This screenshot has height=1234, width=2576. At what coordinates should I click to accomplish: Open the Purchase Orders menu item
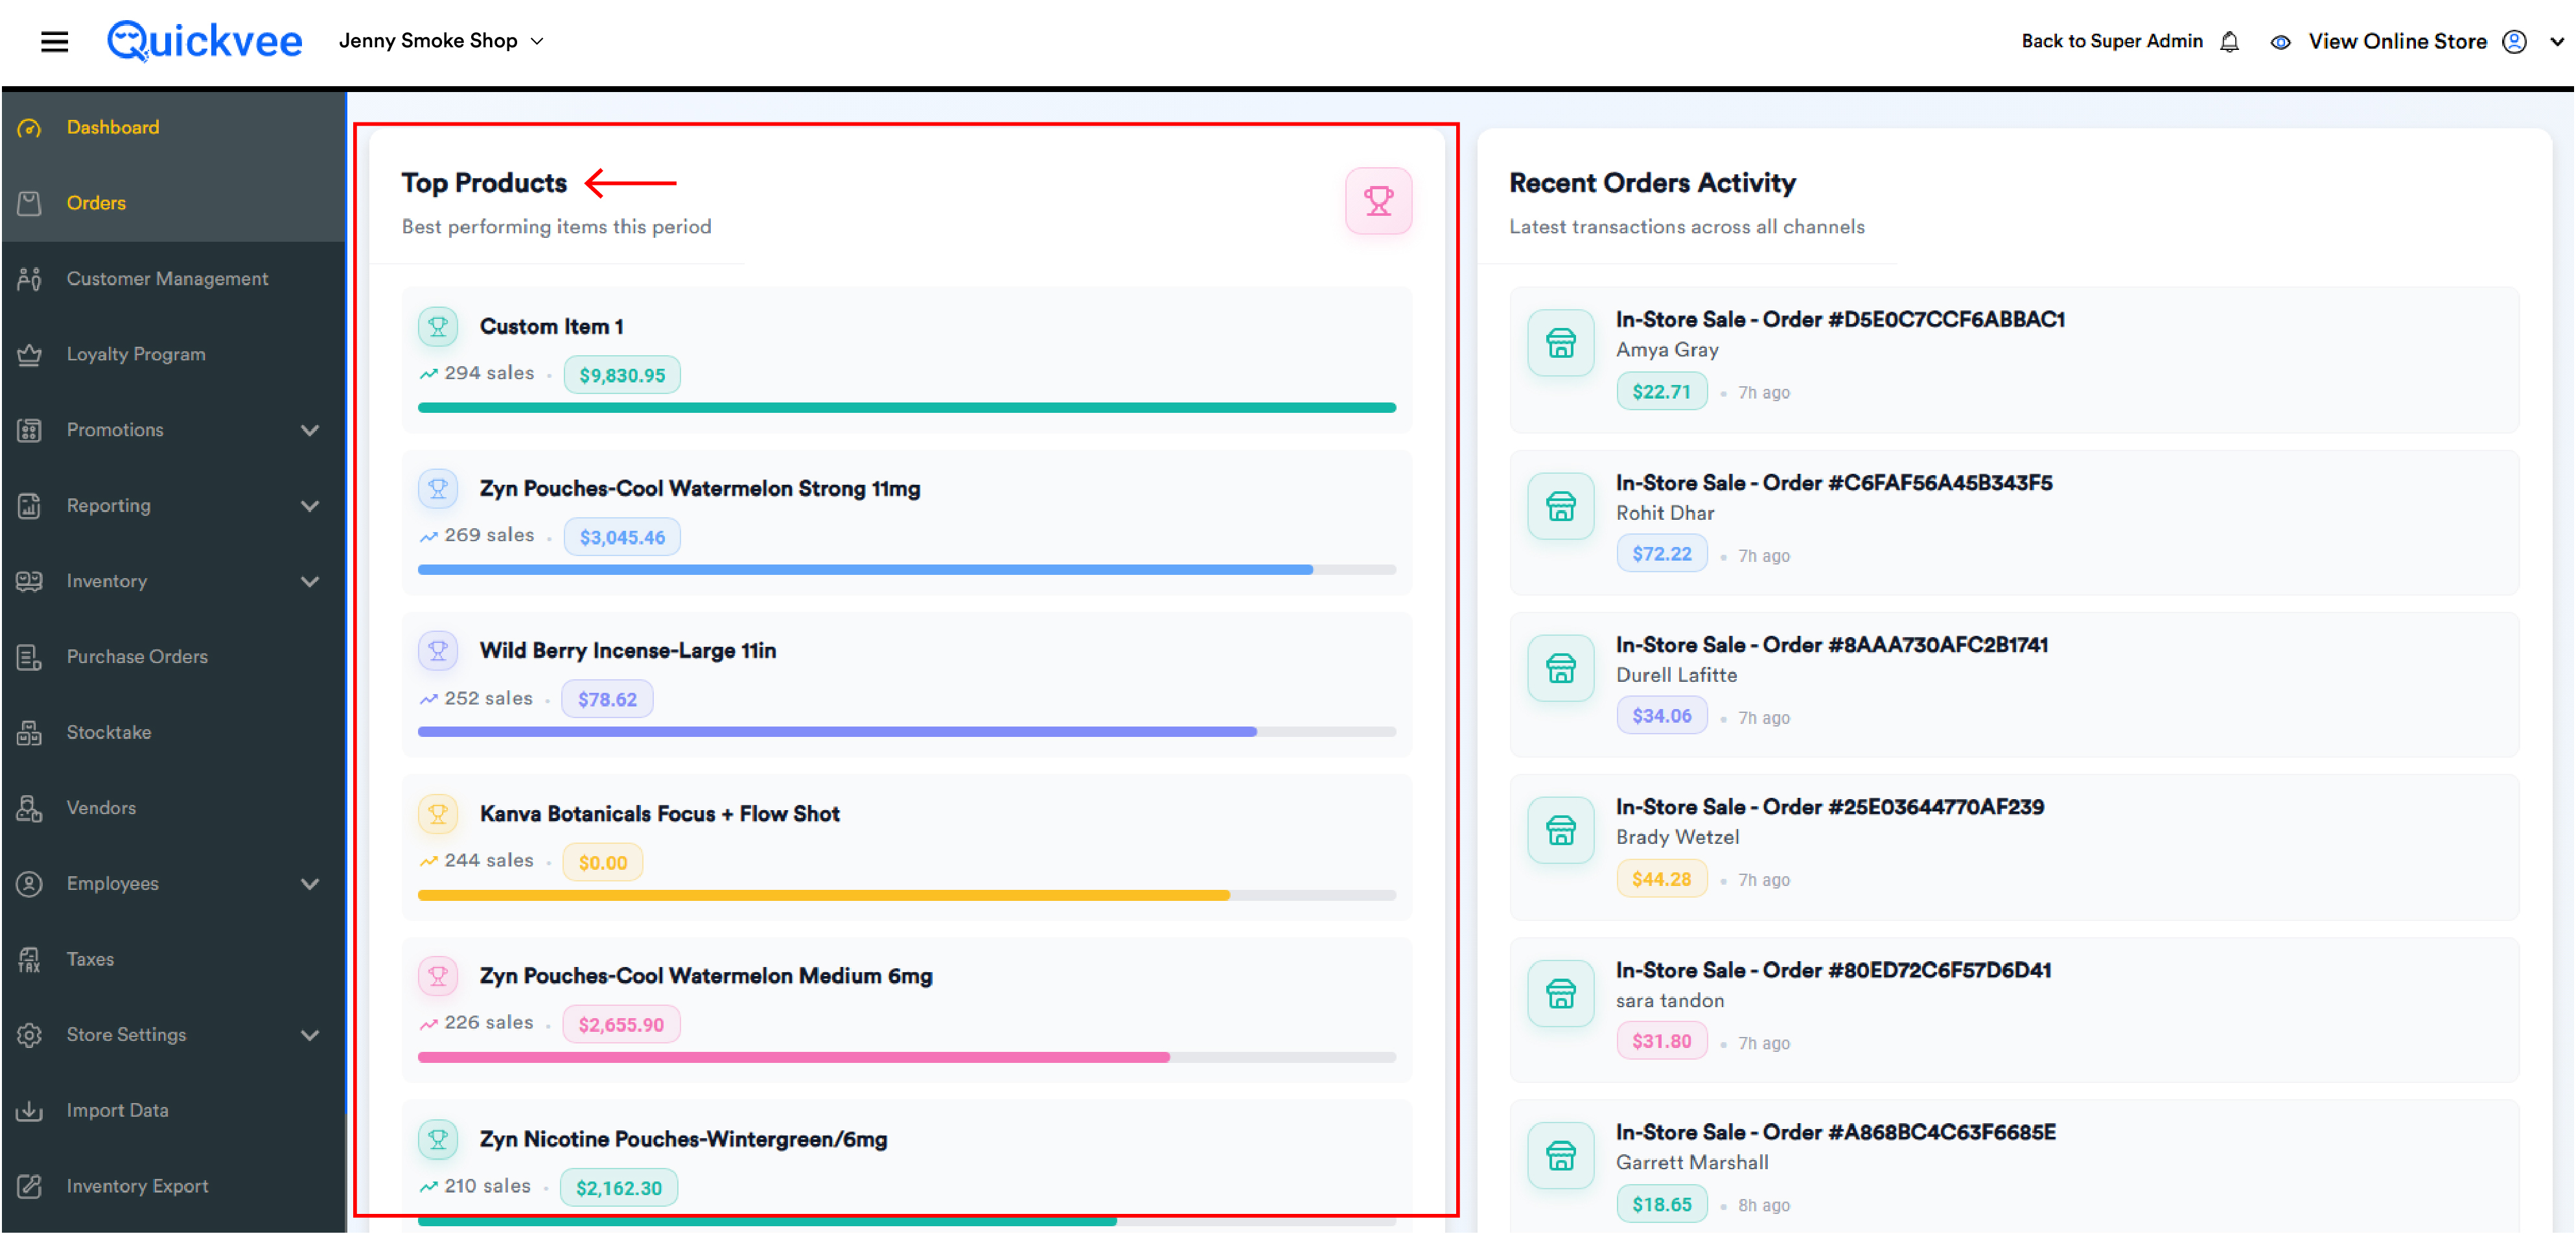(x=137, y=657)
